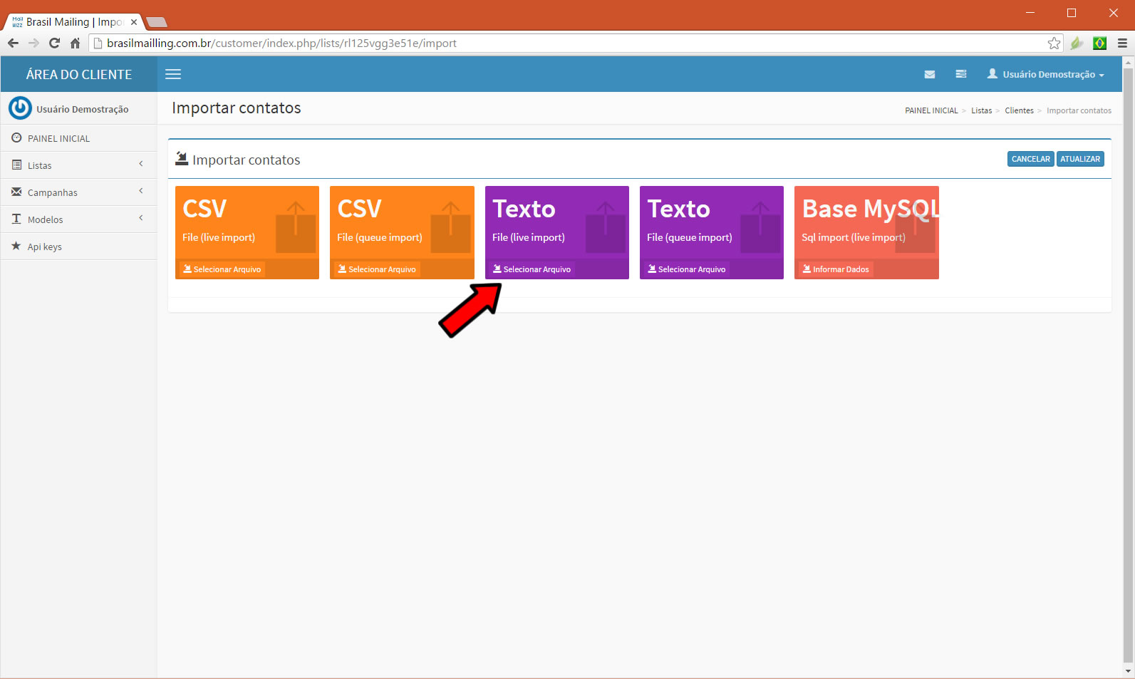Open the Campanhas sidebar menu
This screenshot has width=1135, height=679.
(79, 192)
